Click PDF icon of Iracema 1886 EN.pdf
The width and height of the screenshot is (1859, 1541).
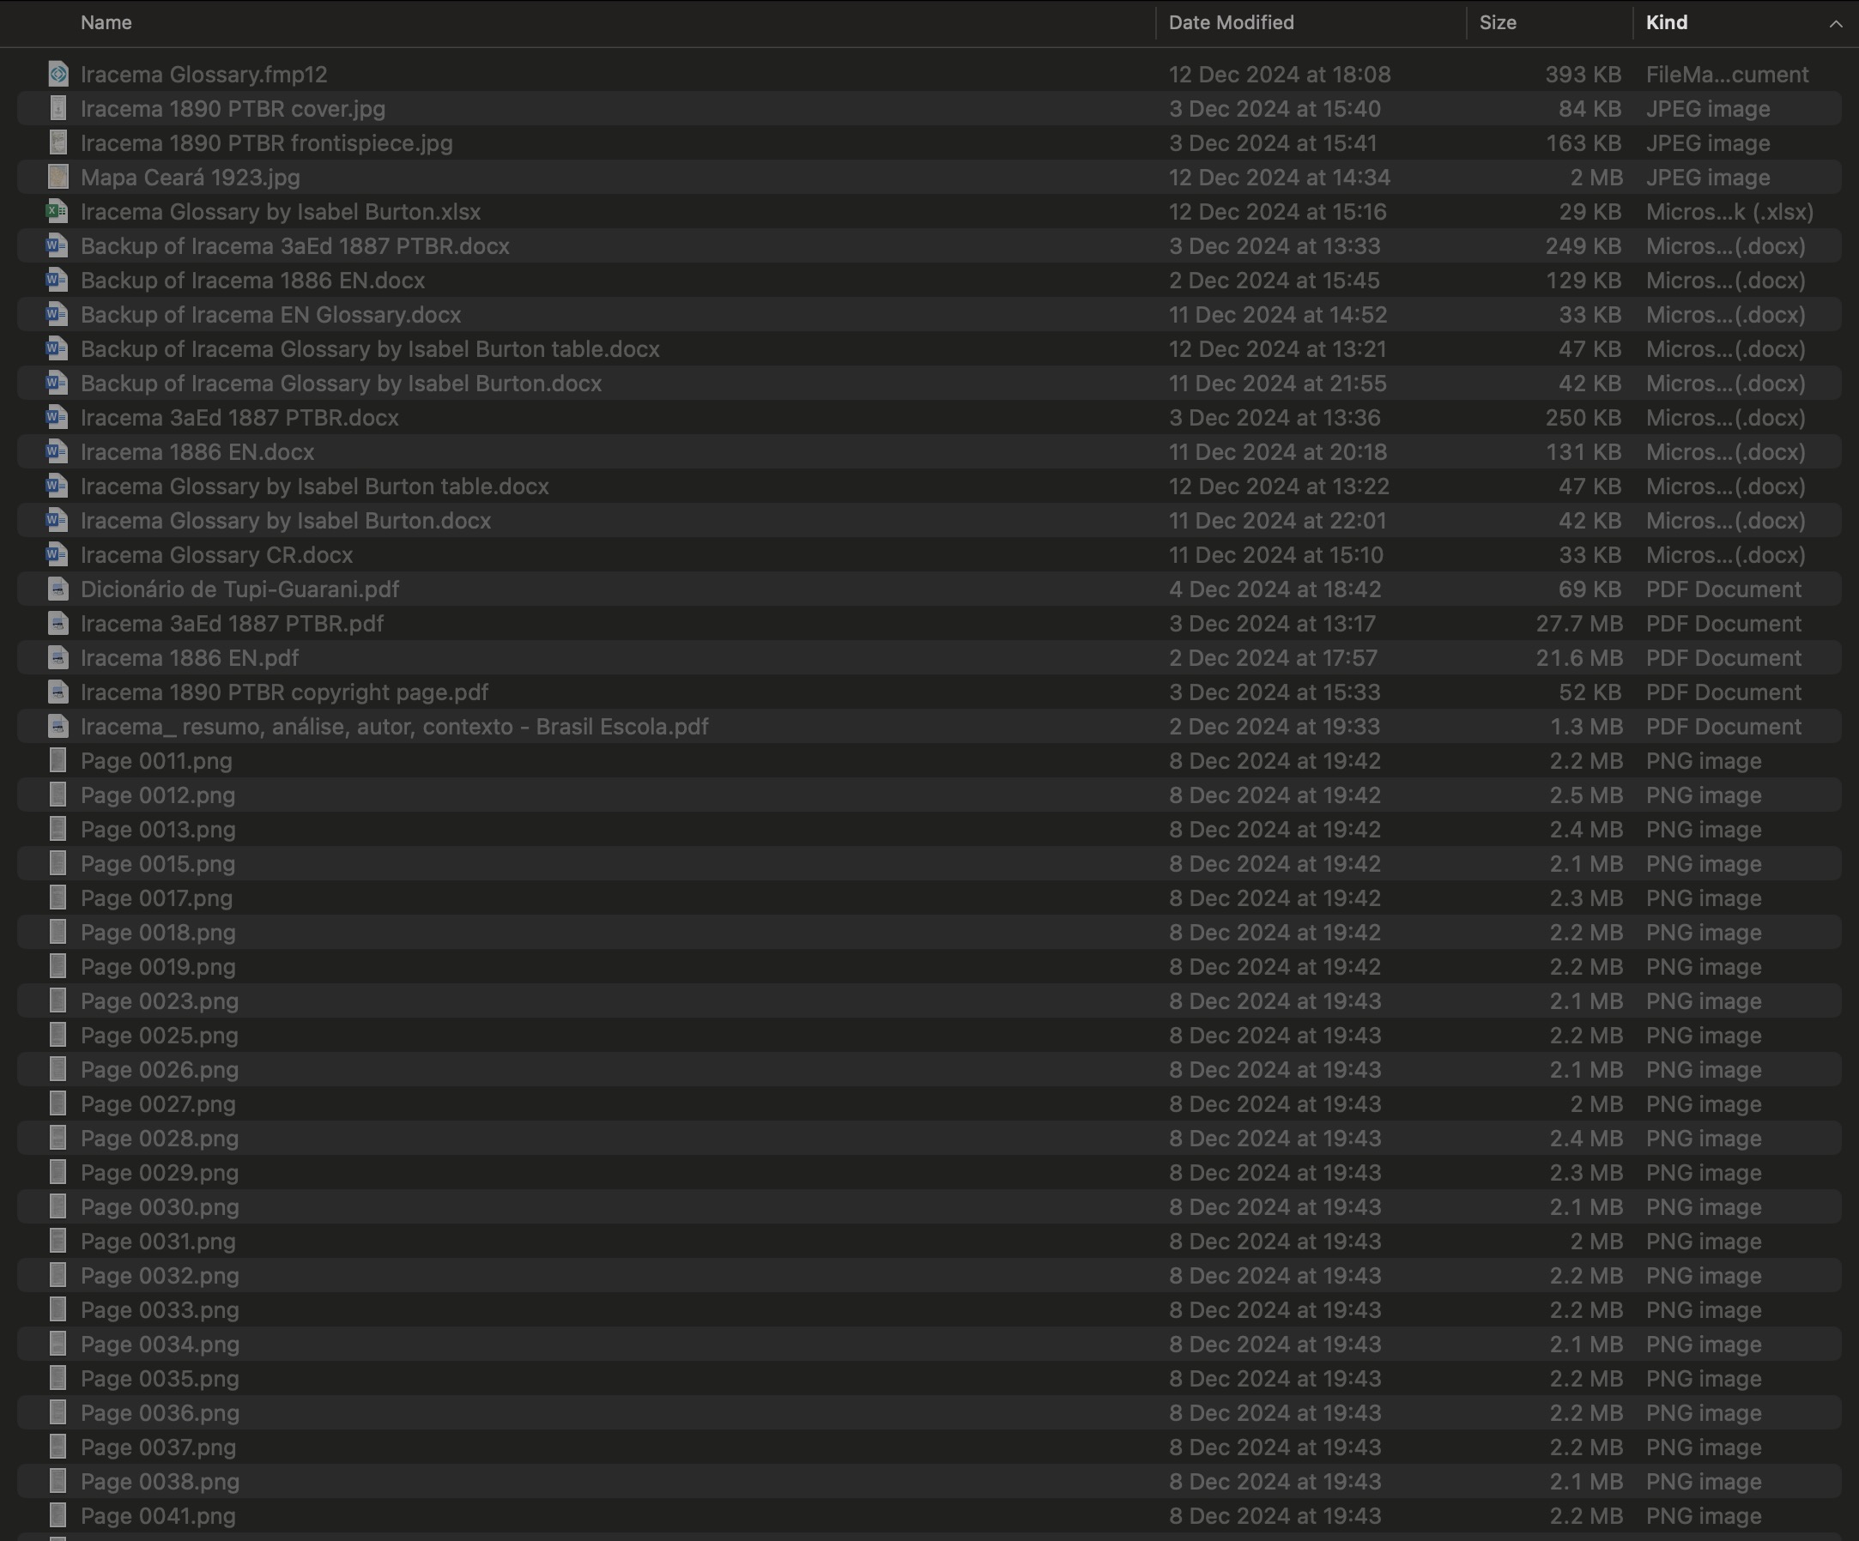[58, 659]
